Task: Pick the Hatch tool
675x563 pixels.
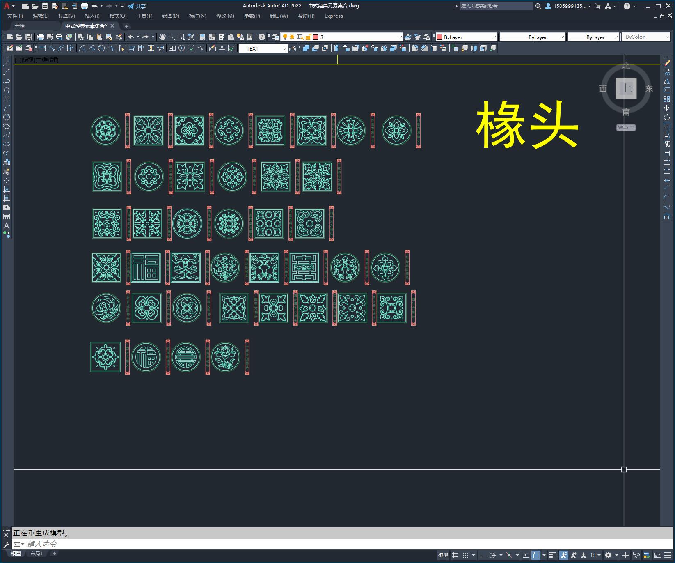Action: pyautogui.click(x=7, y=189)
